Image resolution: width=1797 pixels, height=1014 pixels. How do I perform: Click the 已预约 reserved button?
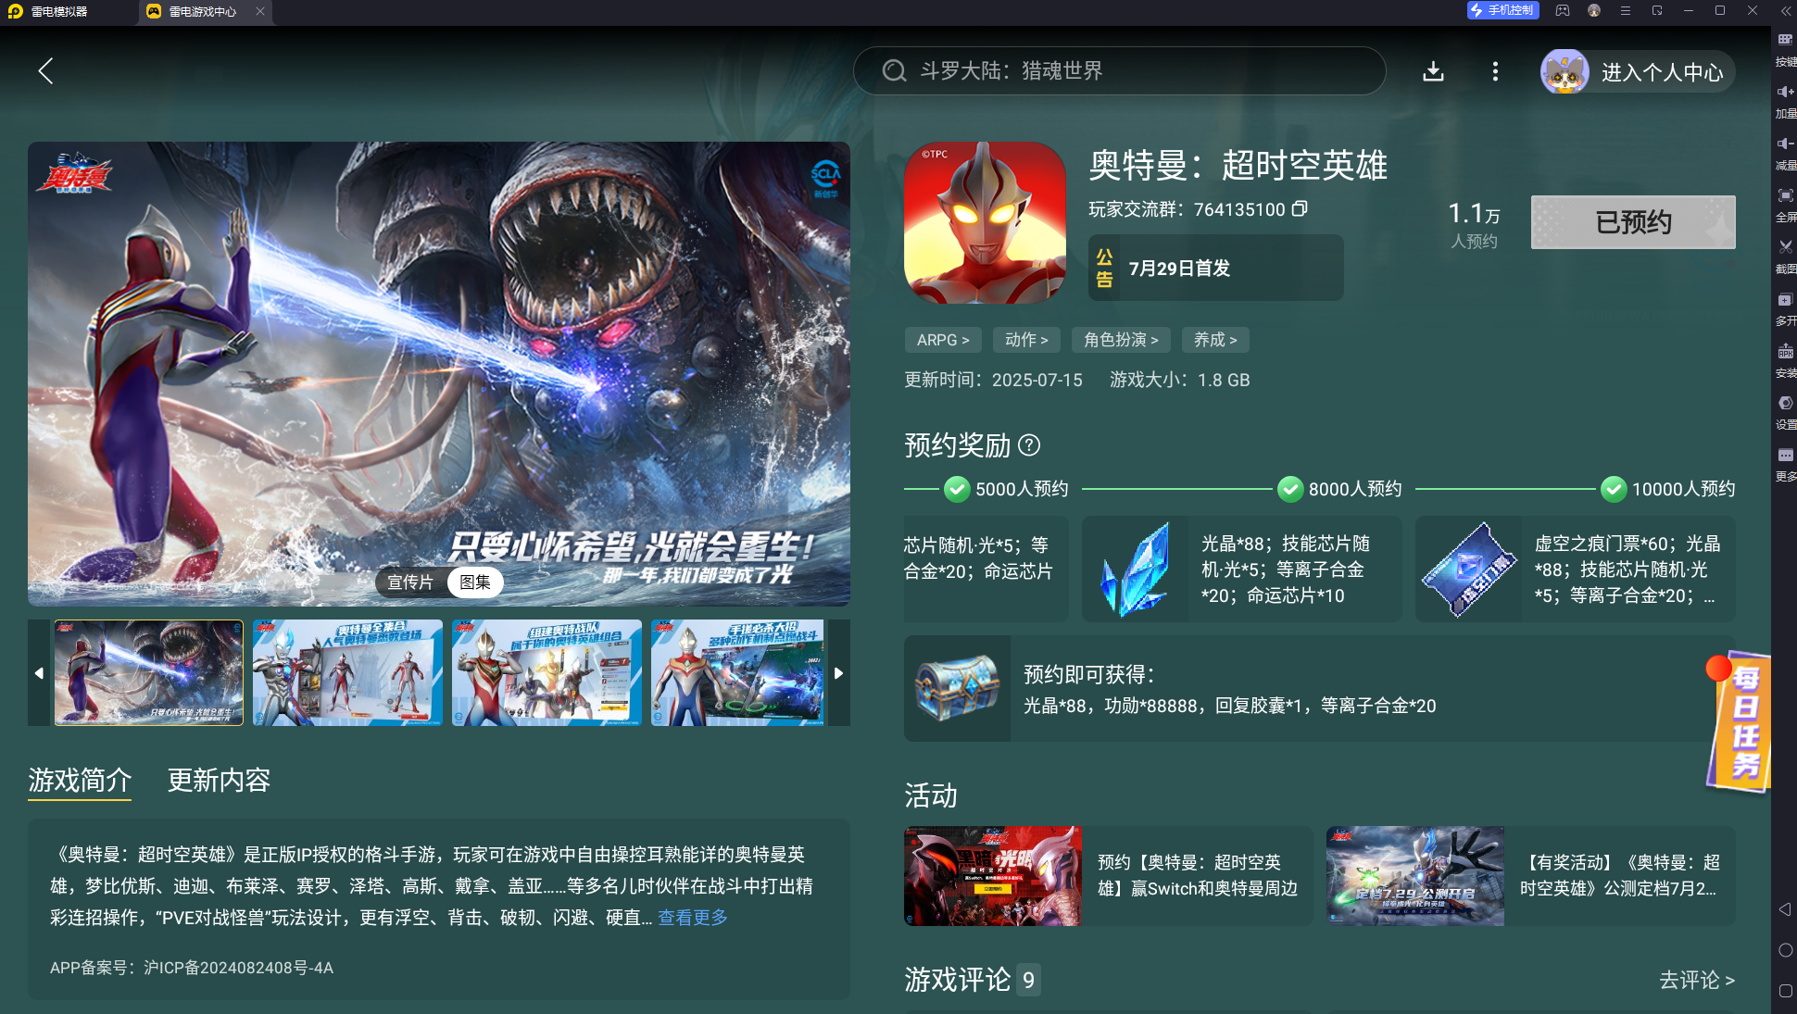[1632, 222]
